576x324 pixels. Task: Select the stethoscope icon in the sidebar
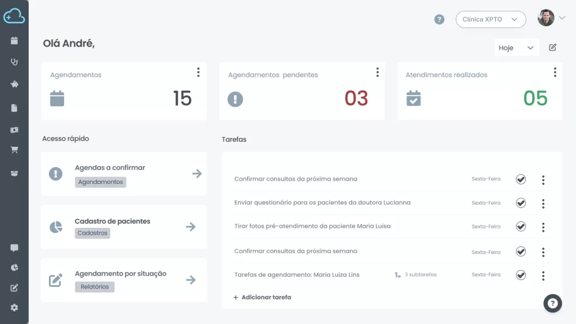pos(13,62)
